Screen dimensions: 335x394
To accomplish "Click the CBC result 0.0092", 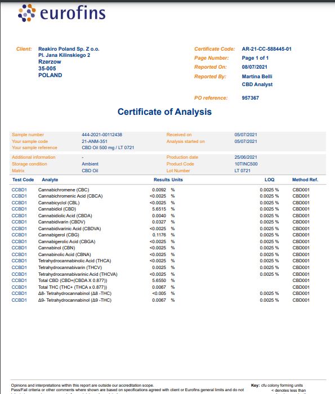I will click(x=159, y=190).
